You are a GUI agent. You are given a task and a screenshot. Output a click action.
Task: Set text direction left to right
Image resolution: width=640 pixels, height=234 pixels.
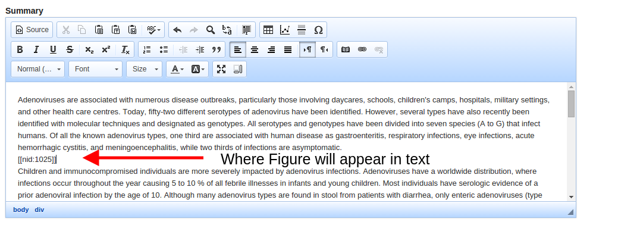coord(308,50)
